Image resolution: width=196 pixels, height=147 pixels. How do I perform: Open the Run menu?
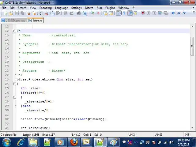pyautogui.click(x=99, y=8)
